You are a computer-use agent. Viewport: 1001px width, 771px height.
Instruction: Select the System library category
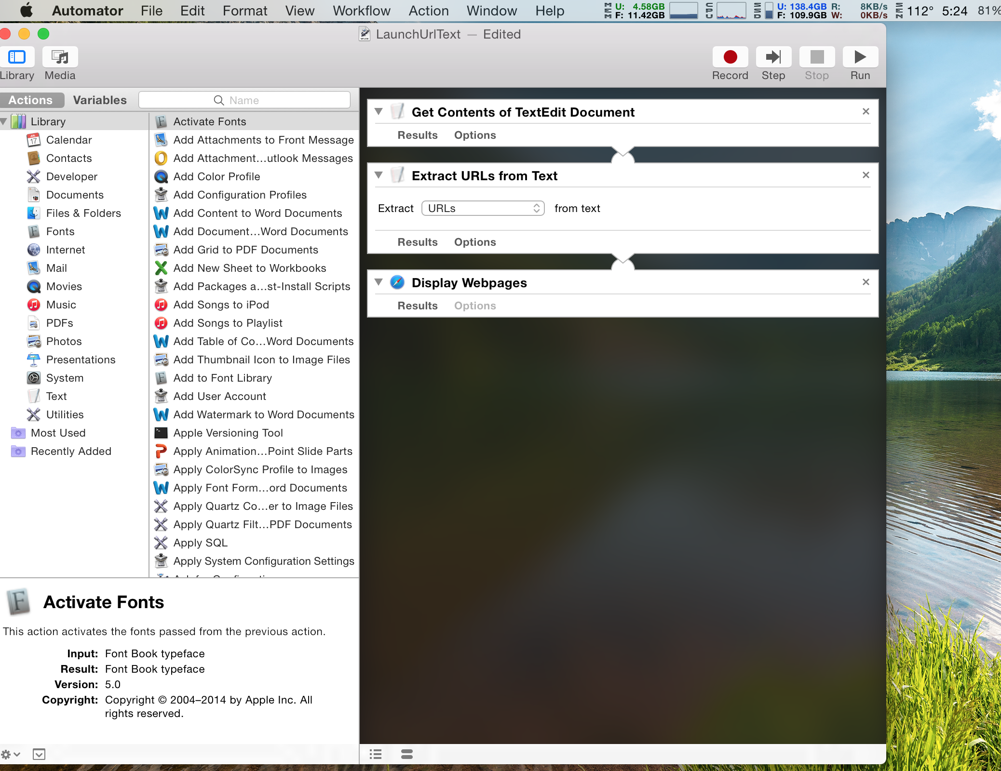[x=65, y=378]
